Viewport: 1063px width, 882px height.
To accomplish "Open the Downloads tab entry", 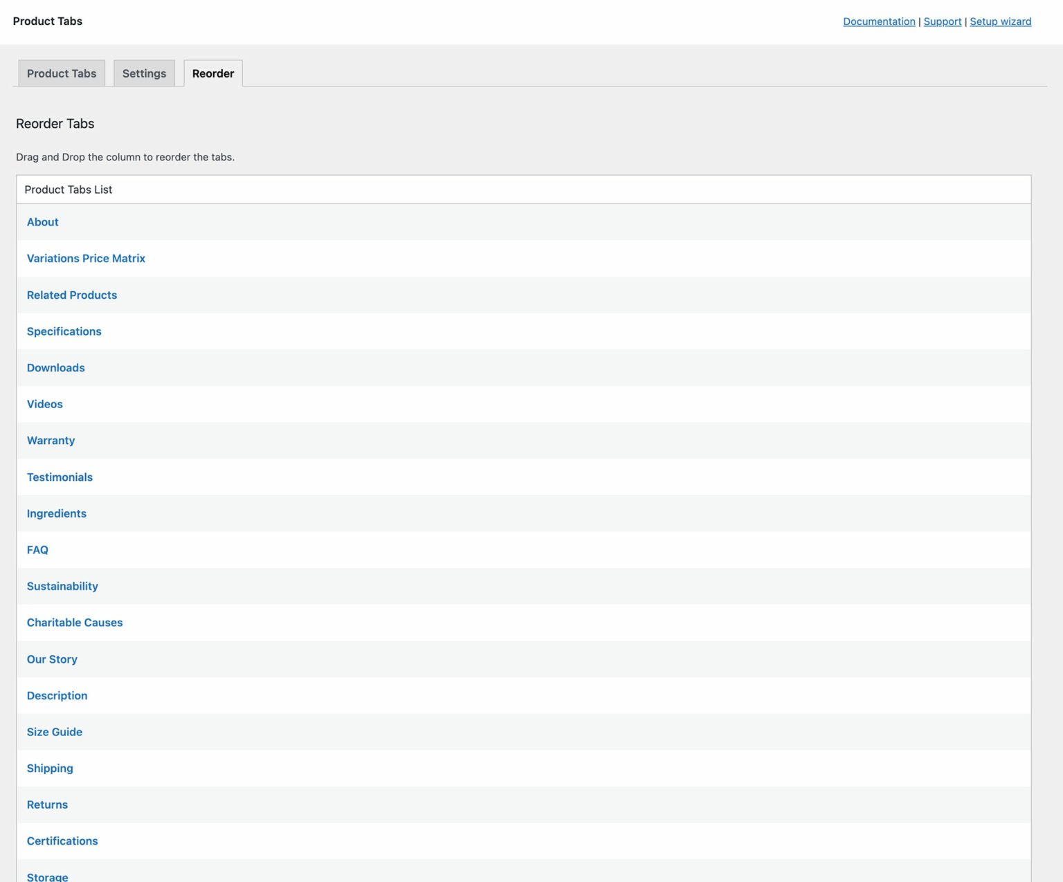I will point(55,367).
